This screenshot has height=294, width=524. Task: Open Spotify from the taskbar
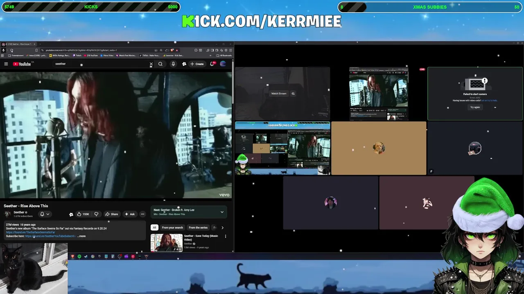(x=79, y=256)
